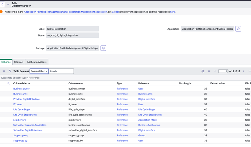Open the Business Unit column label link
251x147 pixels.
20,94
